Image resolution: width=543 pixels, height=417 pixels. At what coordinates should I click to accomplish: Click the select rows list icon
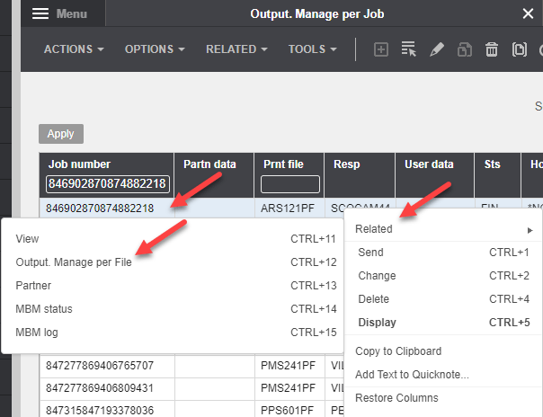(409, 49)
